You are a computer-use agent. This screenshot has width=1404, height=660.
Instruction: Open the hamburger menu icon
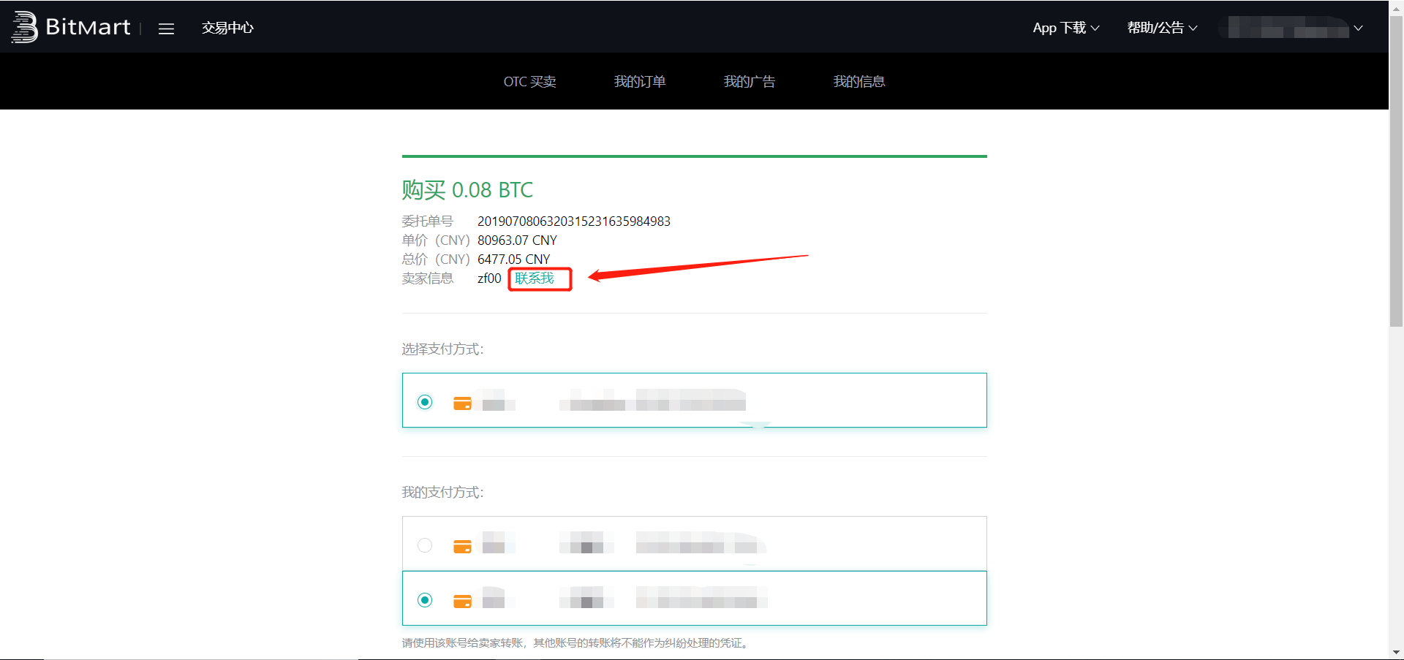tap(166, 29)
